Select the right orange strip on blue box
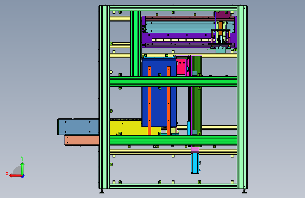This screenshot has height=198, width=305. pos(169,100)
